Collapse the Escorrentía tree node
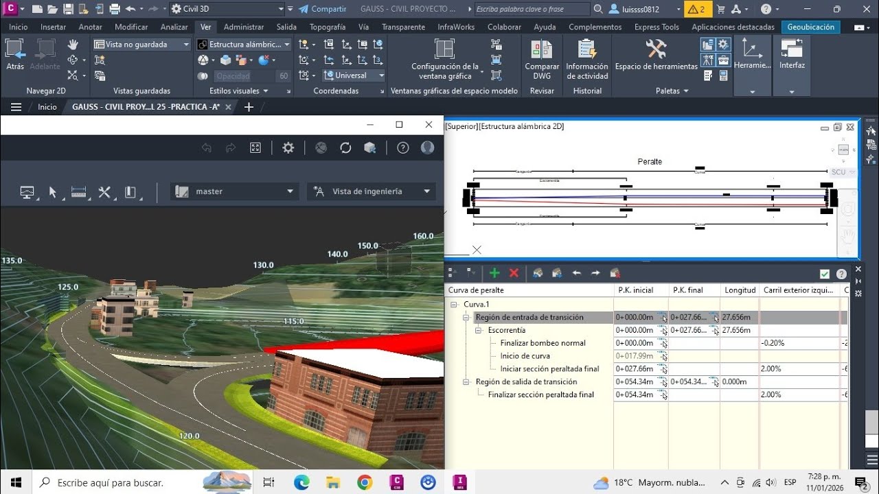 (479, 330)
